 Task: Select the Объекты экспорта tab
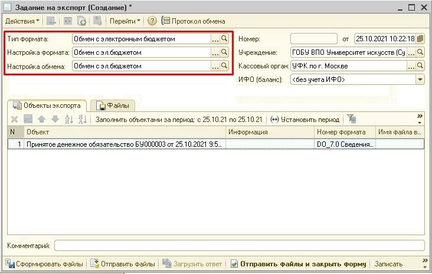(x=47, y=106)
